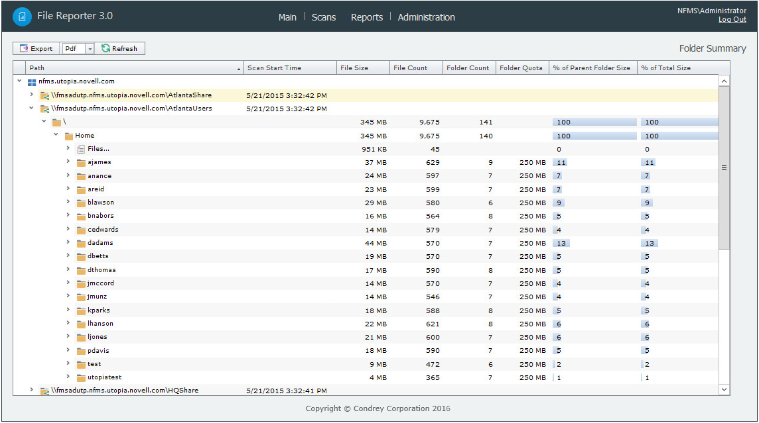Click the Home folder icon

point(68,136)
